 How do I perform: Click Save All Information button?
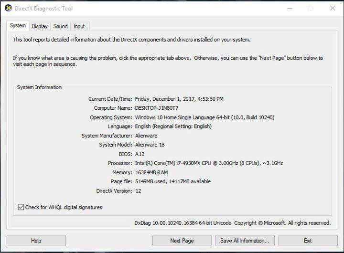245,241
